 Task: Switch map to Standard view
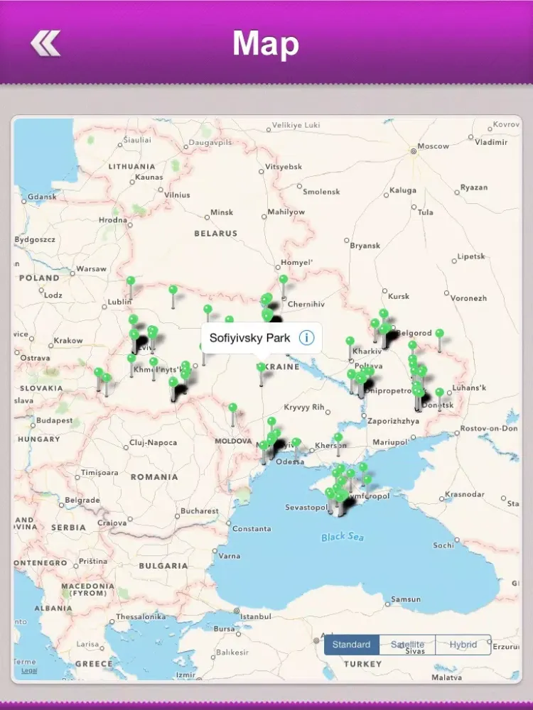click(x=351, y=645)
